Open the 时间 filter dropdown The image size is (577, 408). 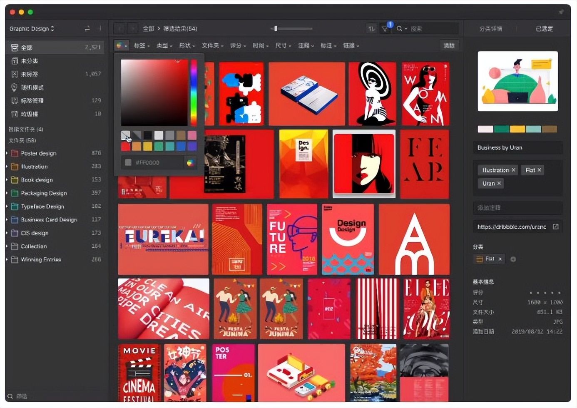pos(260,46)
